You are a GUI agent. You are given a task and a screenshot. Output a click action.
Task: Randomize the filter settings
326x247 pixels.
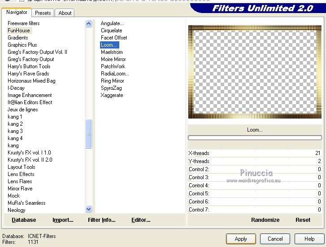pos(265,220)
